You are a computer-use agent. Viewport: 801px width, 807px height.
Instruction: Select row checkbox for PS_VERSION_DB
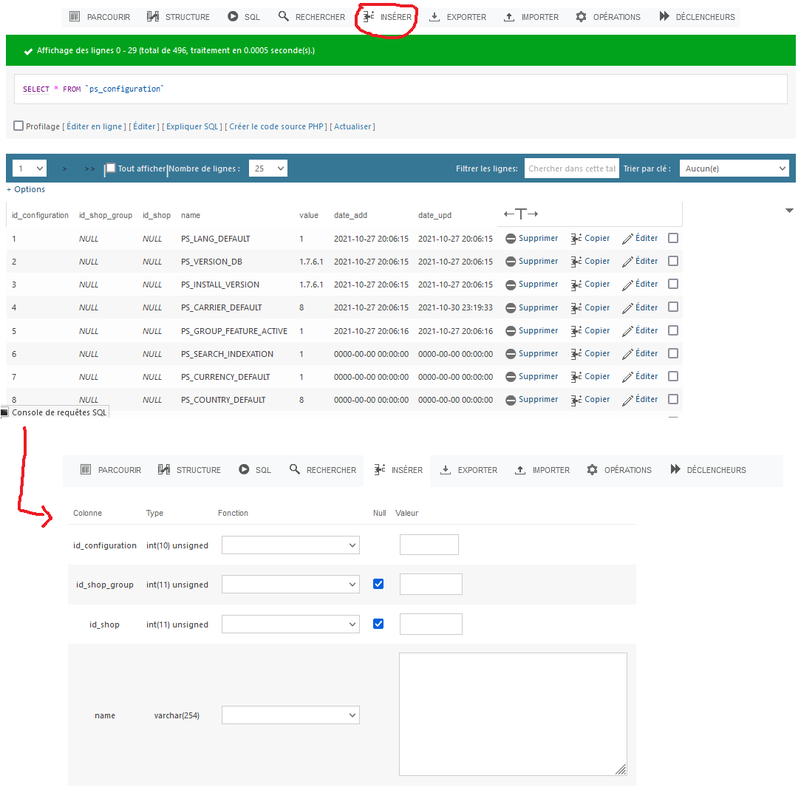point(673,261)
